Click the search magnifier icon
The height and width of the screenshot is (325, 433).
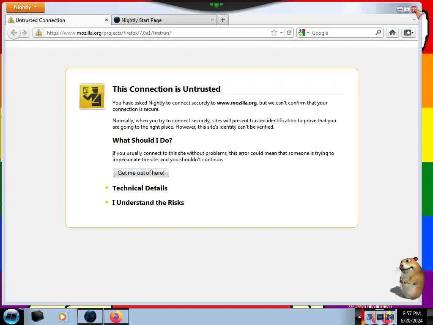[378, 33]
